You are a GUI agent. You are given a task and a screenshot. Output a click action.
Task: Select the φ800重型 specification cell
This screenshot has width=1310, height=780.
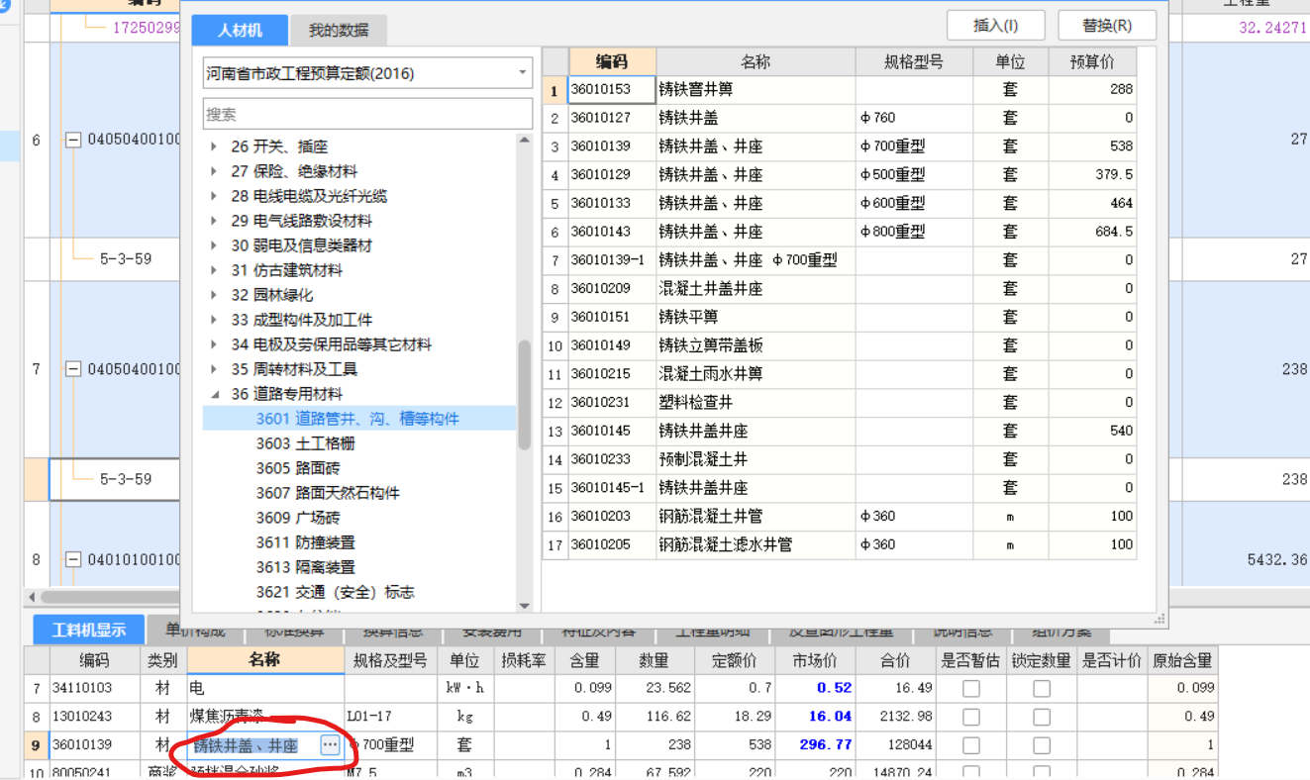(914, 232)
